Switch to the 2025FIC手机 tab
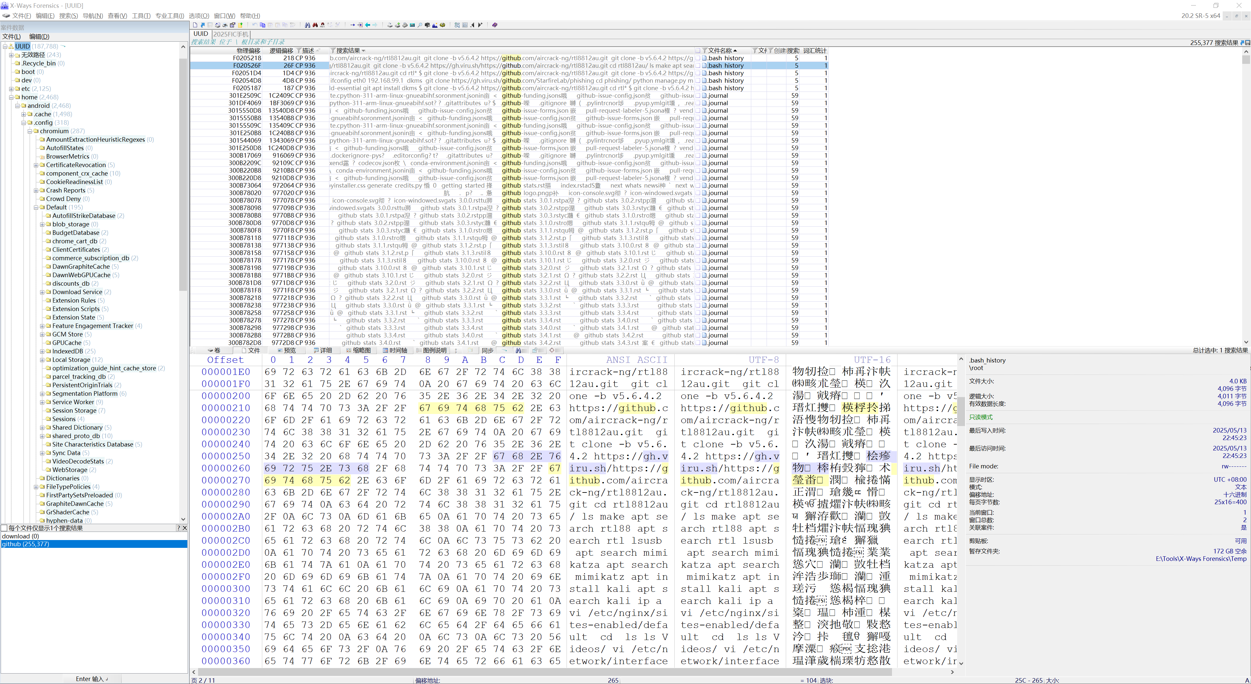Viewport: 1251px width, 684px height. [231, 34]
